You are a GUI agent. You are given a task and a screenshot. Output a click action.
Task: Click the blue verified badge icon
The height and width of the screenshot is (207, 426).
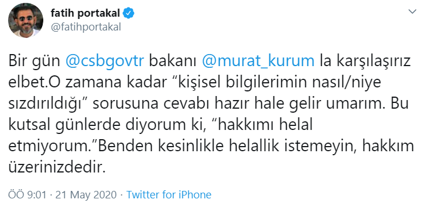pos(128,13)
